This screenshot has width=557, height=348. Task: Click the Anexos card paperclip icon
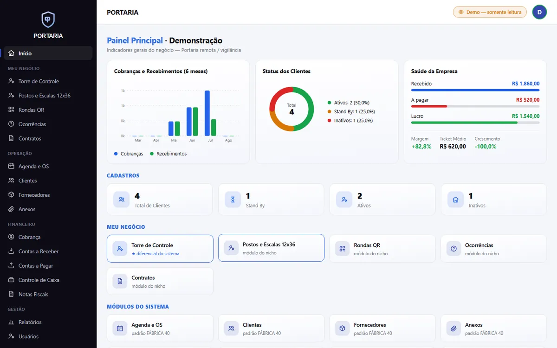(x=453, y=329)
